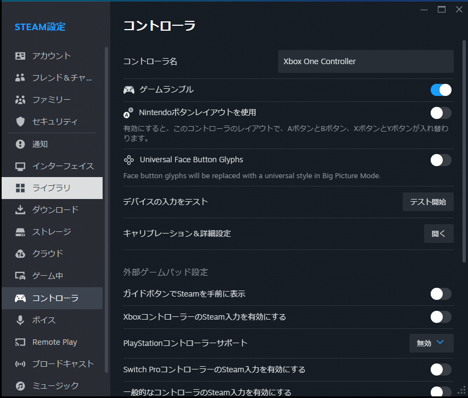Image resolution: width=468 pixels, height=398 pixels.
Task: Click the main settings panel scrollbar
Action: pyautogui.click(x=464, y=151)
